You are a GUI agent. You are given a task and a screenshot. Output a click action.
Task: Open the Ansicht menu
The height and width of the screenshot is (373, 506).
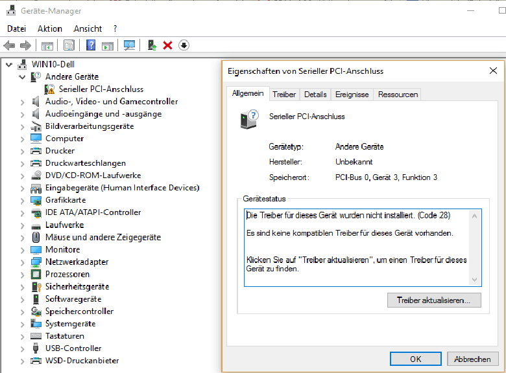point(88,28)
